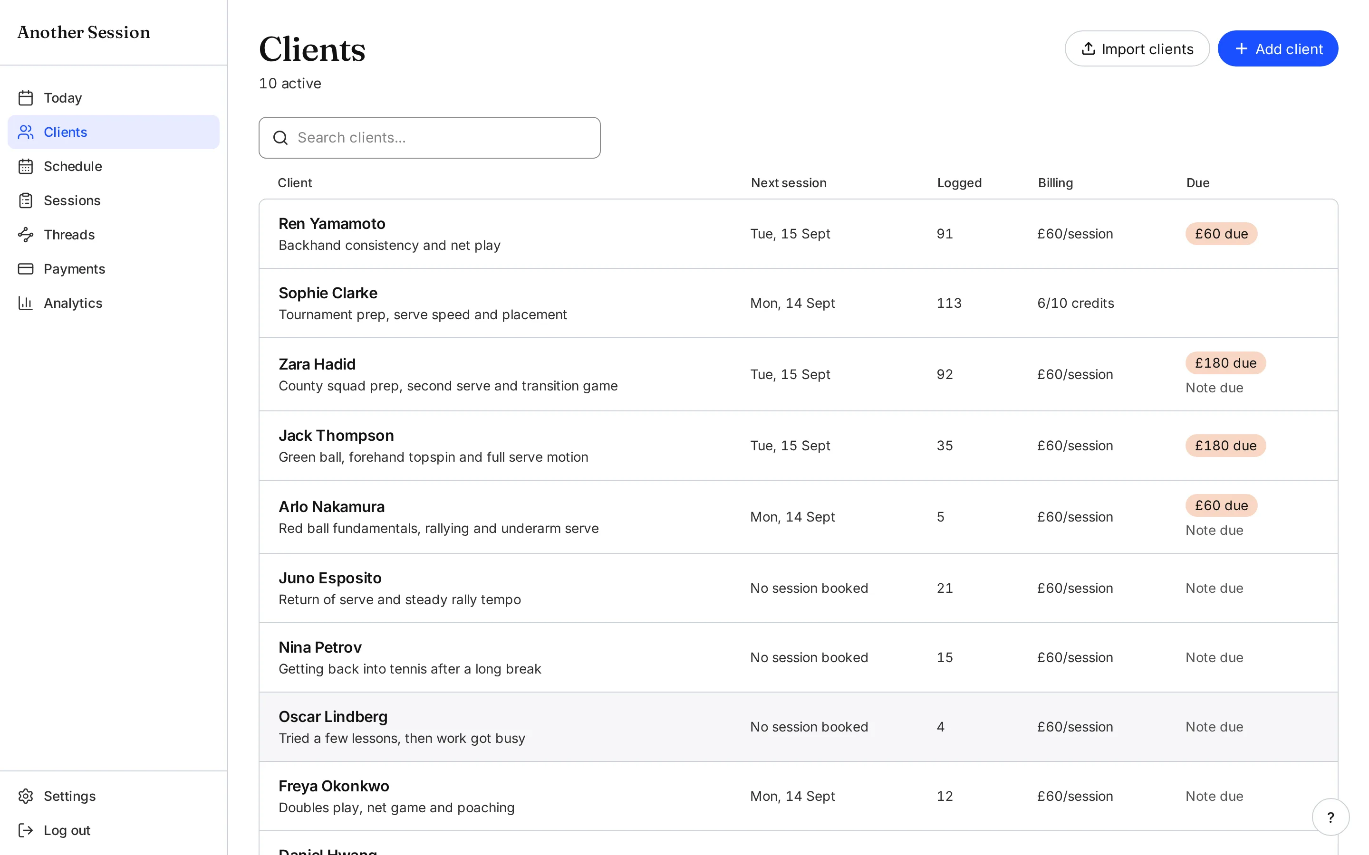Click Nina Petrov's Note due label

[x=1215, y=658]
